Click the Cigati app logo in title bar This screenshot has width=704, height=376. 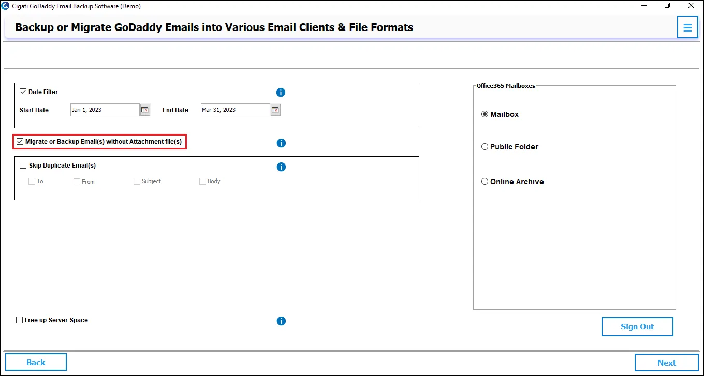coord(6,6)
